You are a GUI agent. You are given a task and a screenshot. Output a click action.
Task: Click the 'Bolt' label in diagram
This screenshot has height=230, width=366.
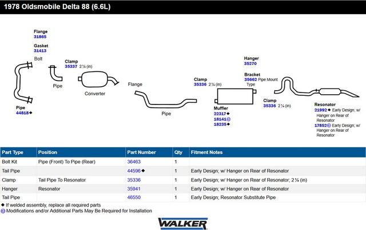pyautogui.click(x=38, y=59)
